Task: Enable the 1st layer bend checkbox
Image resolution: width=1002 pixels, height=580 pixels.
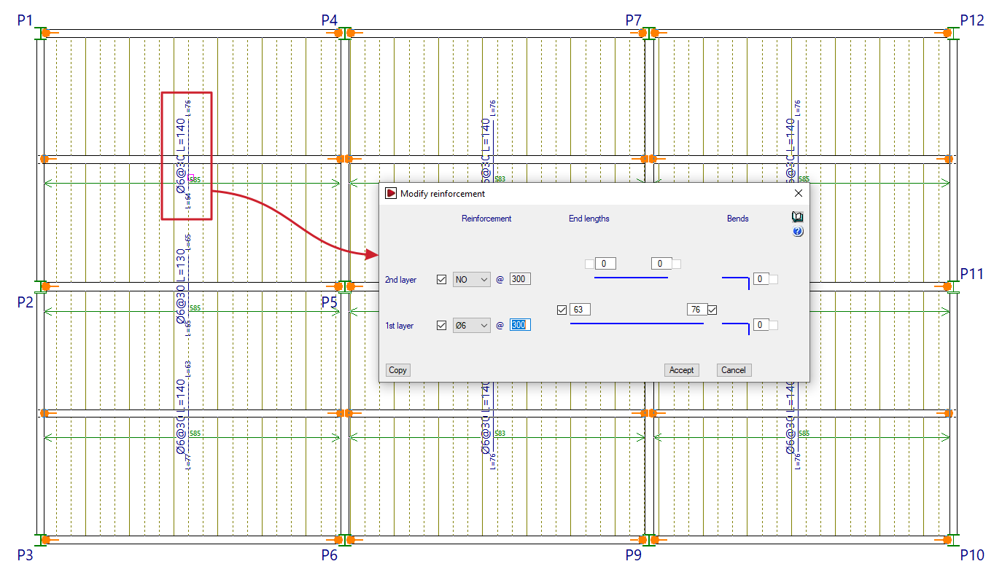Action: [774, 325]
